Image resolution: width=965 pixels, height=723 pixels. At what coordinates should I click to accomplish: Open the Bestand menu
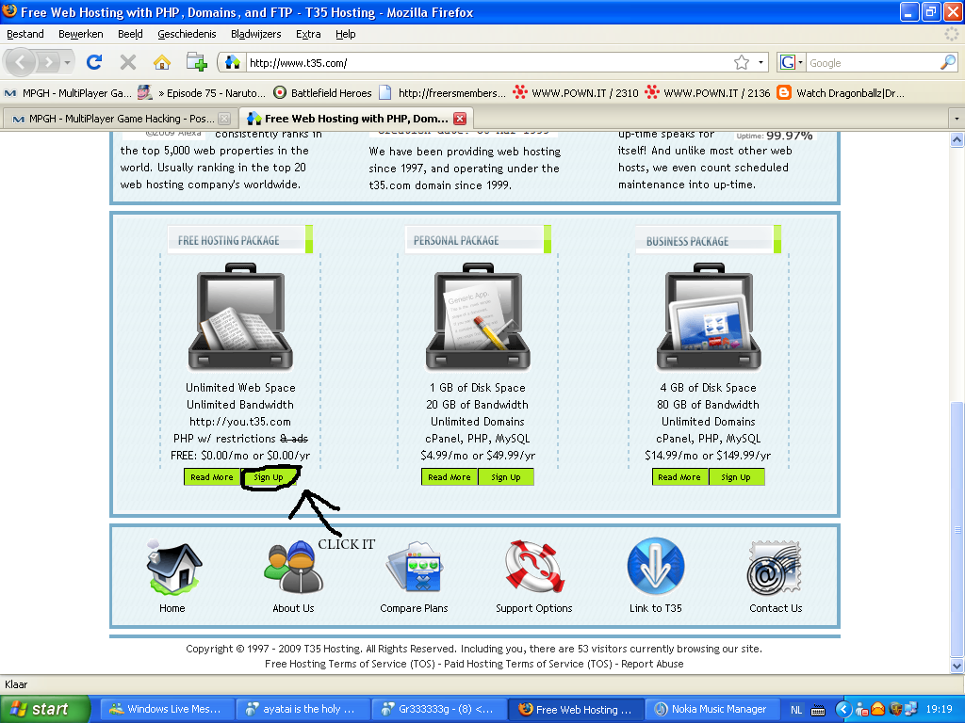pyautogui.click(x=25, y=34)
